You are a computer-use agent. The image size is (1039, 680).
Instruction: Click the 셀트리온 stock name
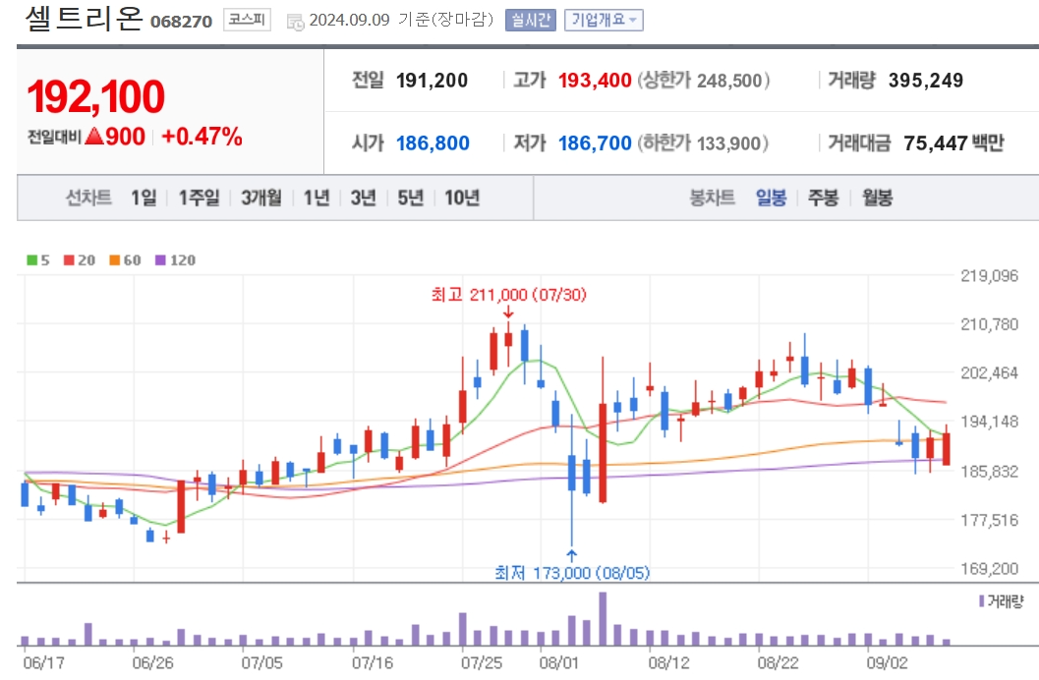tap(85, 18)
